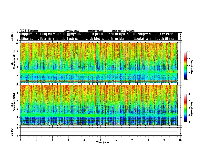This screenshot has height=157, width=203.
Task: Click time axis tick label "1"
Action: [36, 140]
